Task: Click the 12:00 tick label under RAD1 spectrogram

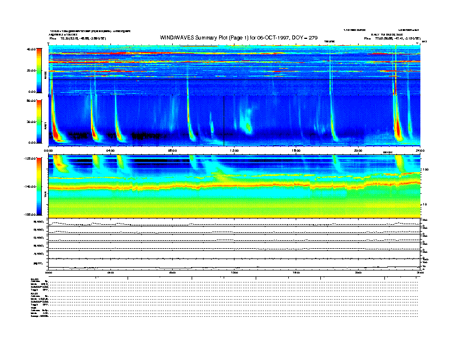Action: coord(235,150)
